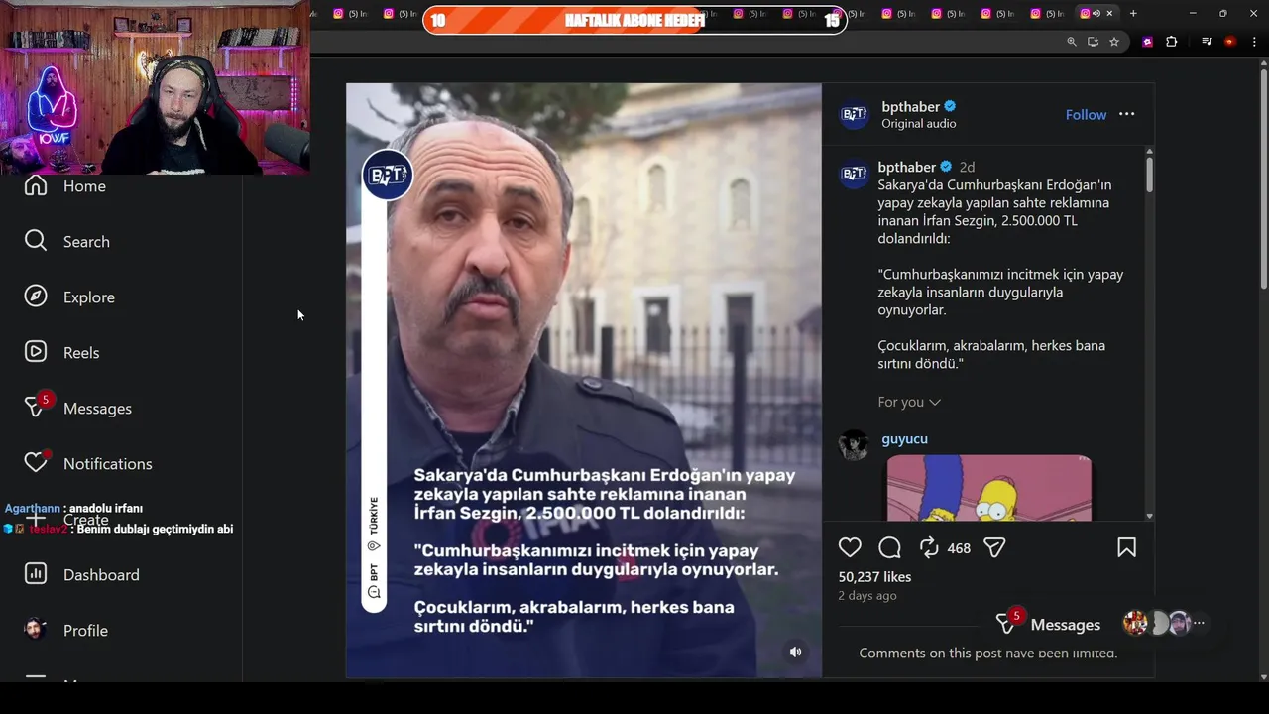The width and height of the screenshot is (1269, 714).
Task: Click the 2 days ago post date
Action: pyautogui.click(x=867, y=595)
